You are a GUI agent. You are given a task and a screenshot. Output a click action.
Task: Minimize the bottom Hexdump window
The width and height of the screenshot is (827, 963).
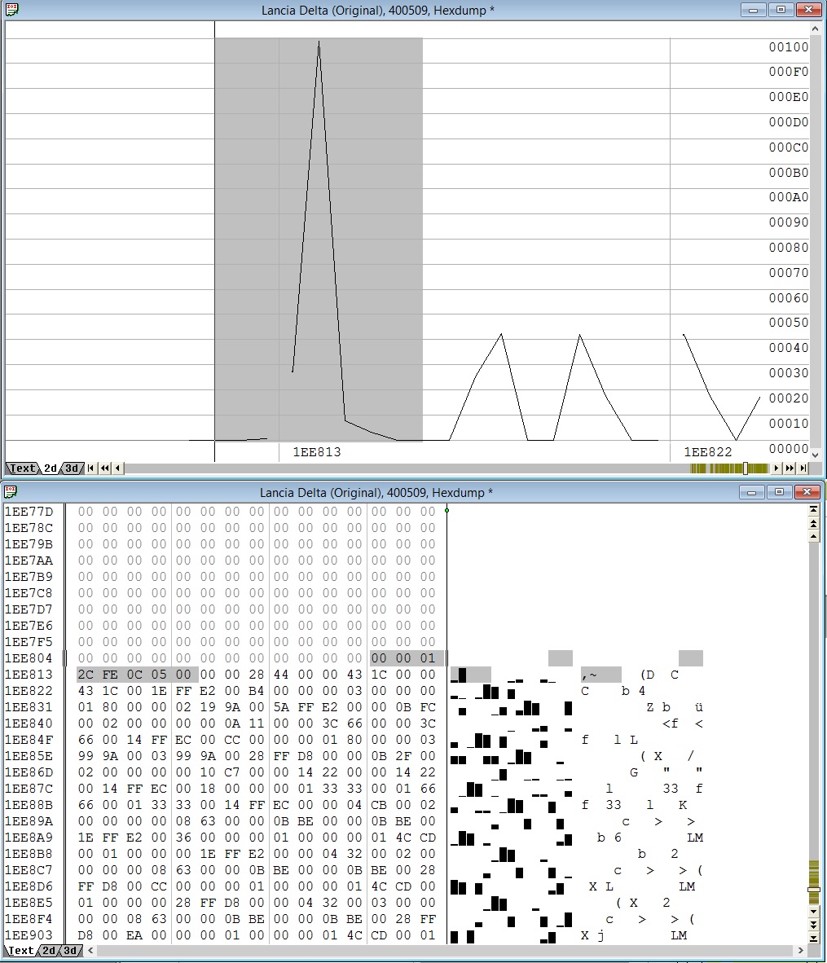pos(751,492)
